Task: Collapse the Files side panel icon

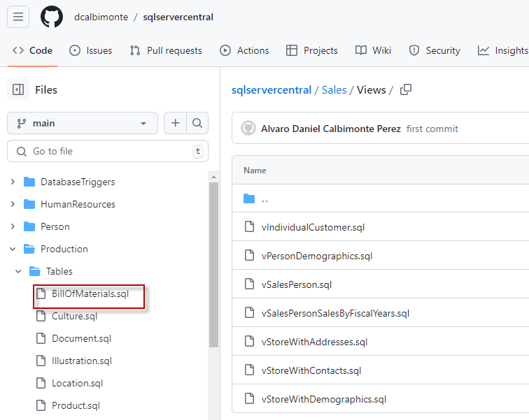Action: pyautogui.click(x=18, y=89)
